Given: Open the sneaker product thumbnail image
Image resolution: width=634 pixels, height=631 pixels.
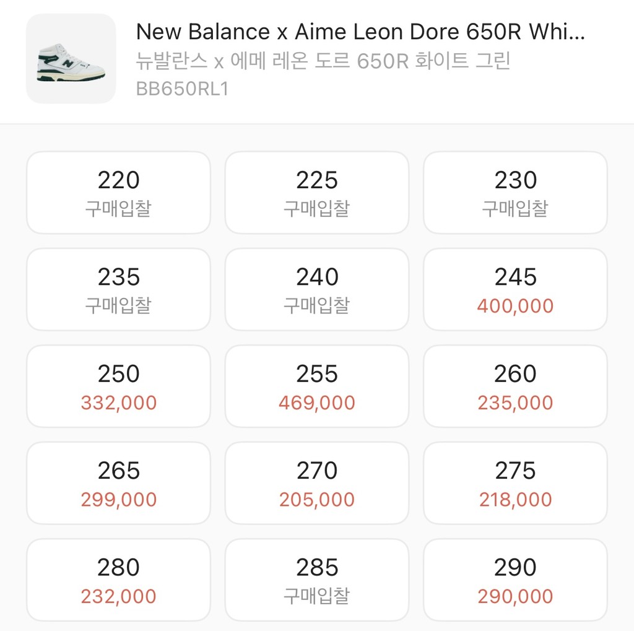Looking at the screenshot, I should point(71,59).
